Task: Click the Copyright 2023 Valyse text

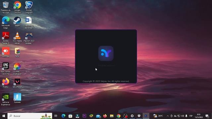Action: coord(106,81)
